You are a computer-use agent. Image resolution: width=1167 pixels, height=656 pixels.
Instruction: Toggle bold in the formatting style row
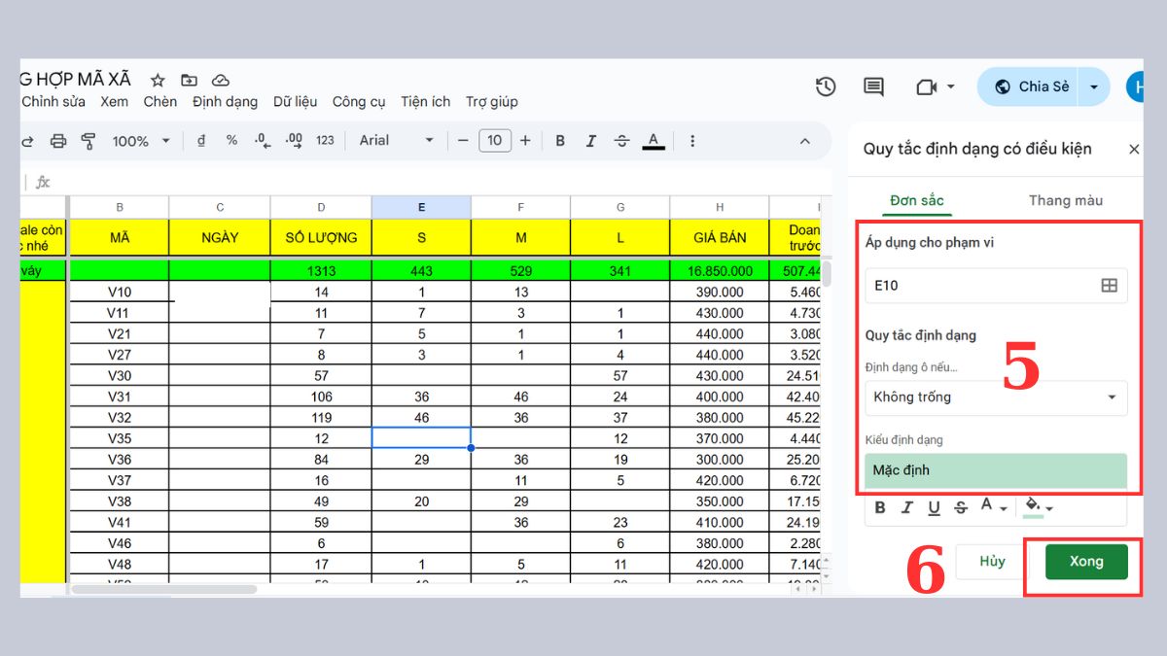click(880, 507)
